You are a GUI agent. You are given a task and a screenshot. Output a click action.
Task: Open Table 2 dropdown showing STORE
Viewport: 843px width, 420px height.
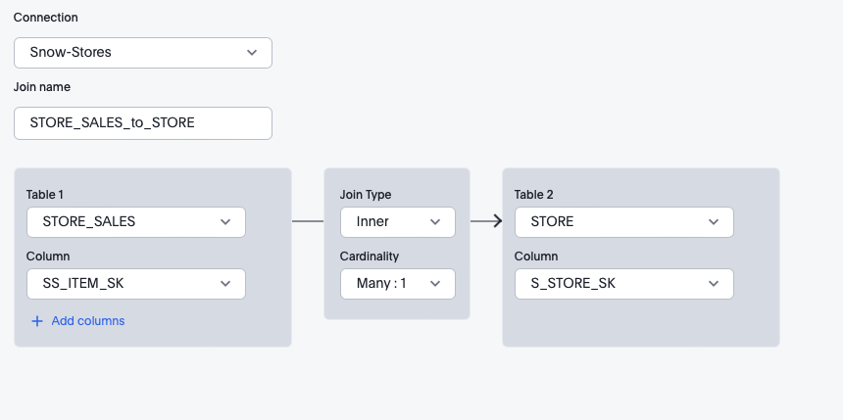point(622,222)
